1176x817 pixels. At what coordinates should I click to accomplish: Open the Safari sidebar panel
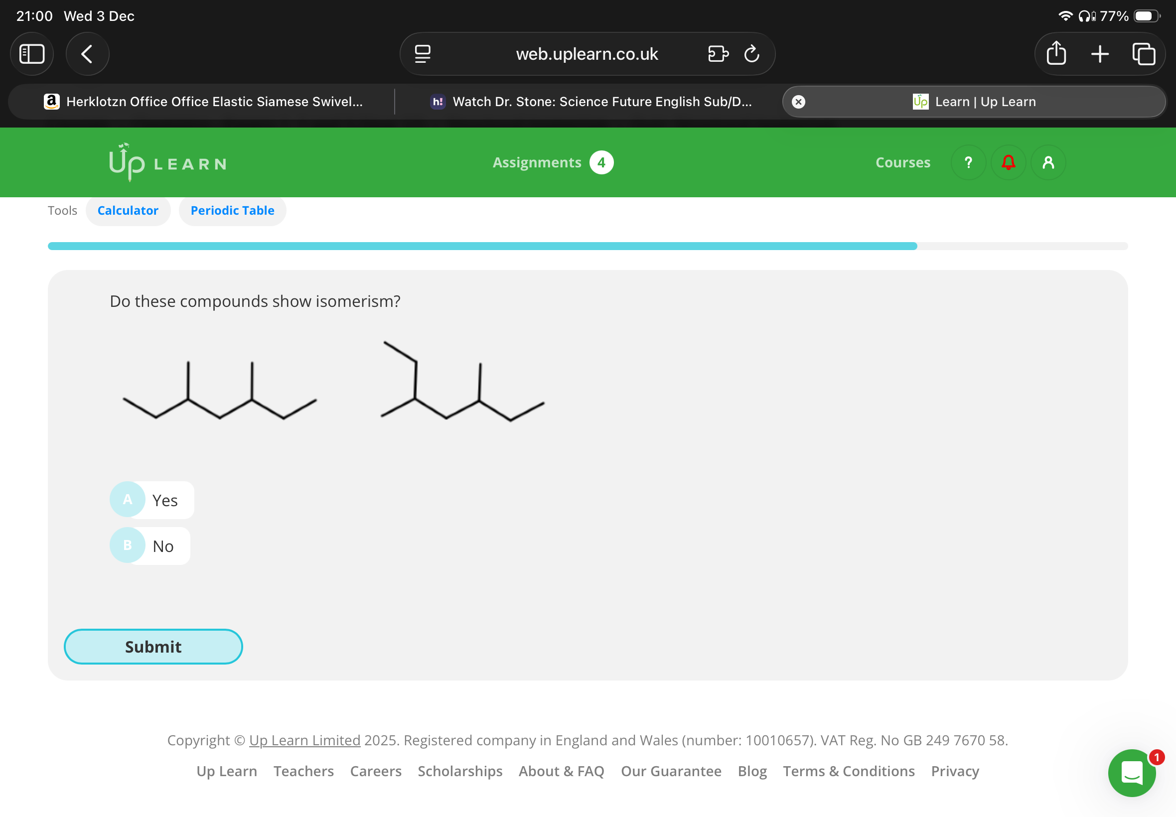click(x=32, y=54)
